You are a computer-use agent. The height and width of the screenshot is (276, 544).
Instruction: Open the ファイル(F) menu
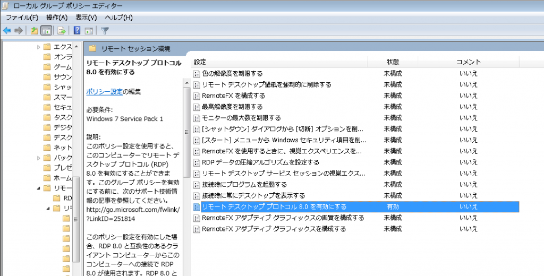pyautogui.click(x=22, y=18)
